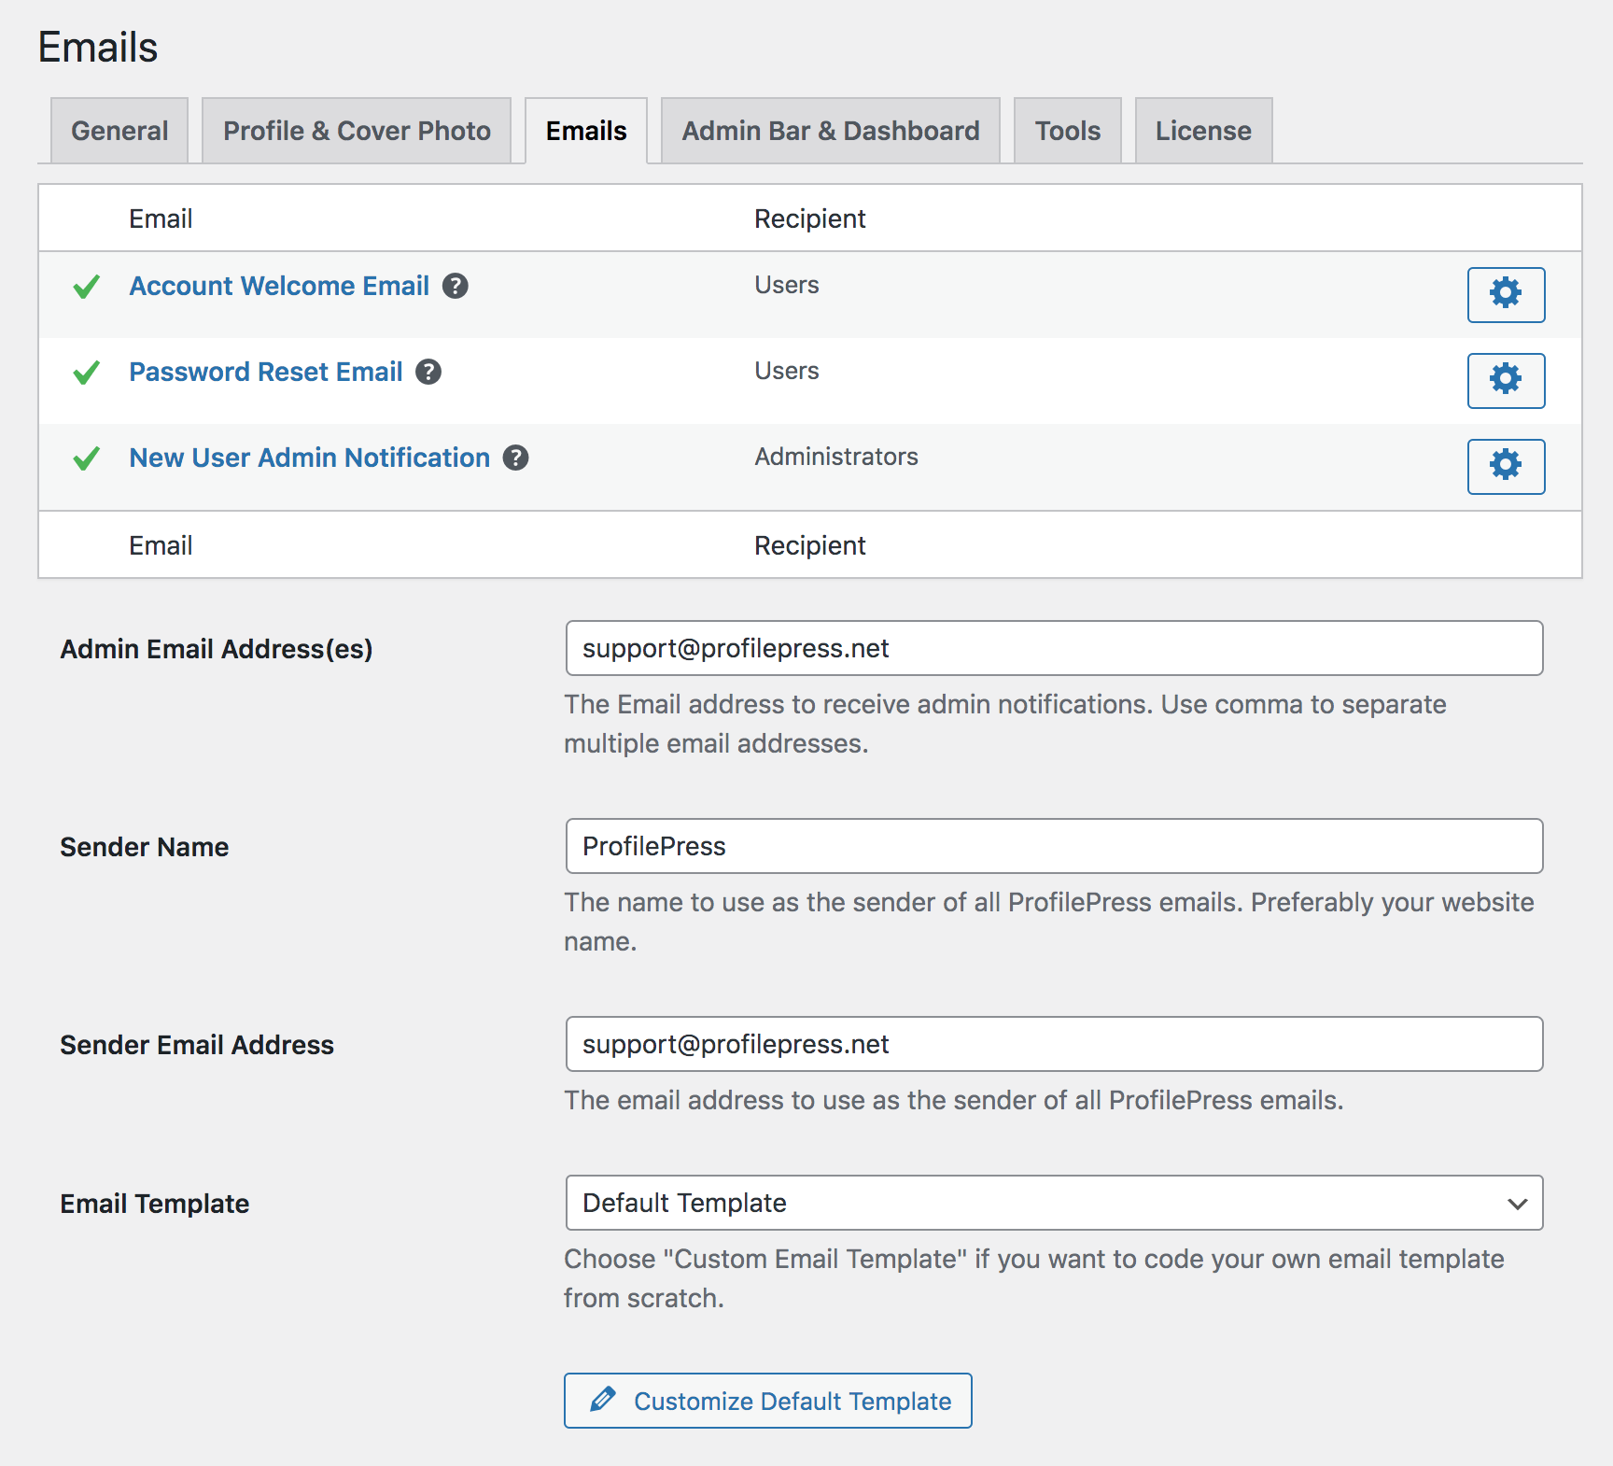Click Users recipient for Account Welcome Email
Screen dimensions: 1613x1466
[x=787, y=285]
